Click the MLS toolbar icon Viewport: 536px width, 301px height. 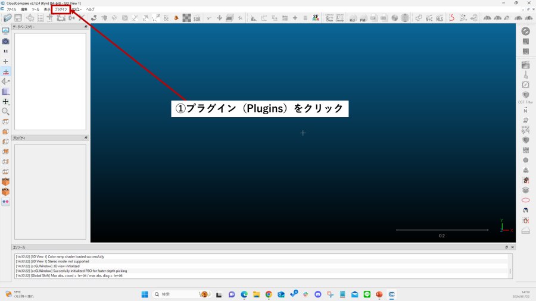point(440,18)
